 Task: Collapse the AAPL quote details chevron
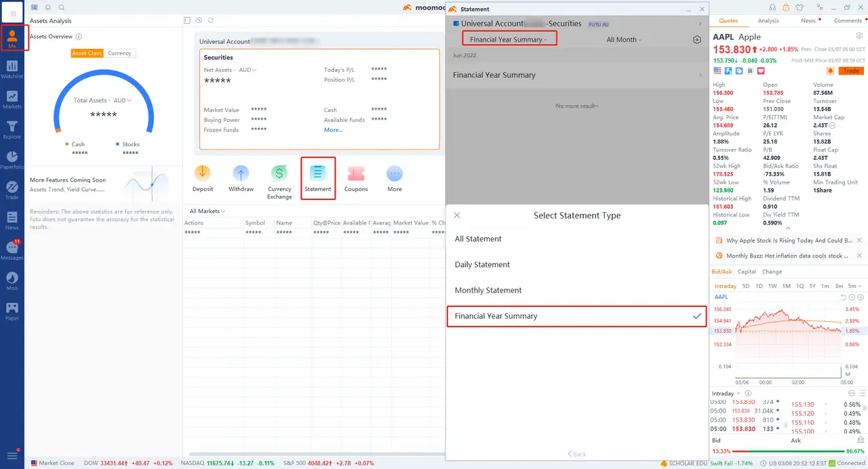787,228
